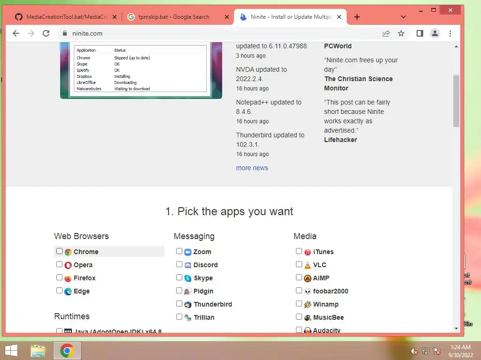The width and height of the screenshot is (481, 360).
Task: Open the Windows Start button
Action: [x=11, y=351]
